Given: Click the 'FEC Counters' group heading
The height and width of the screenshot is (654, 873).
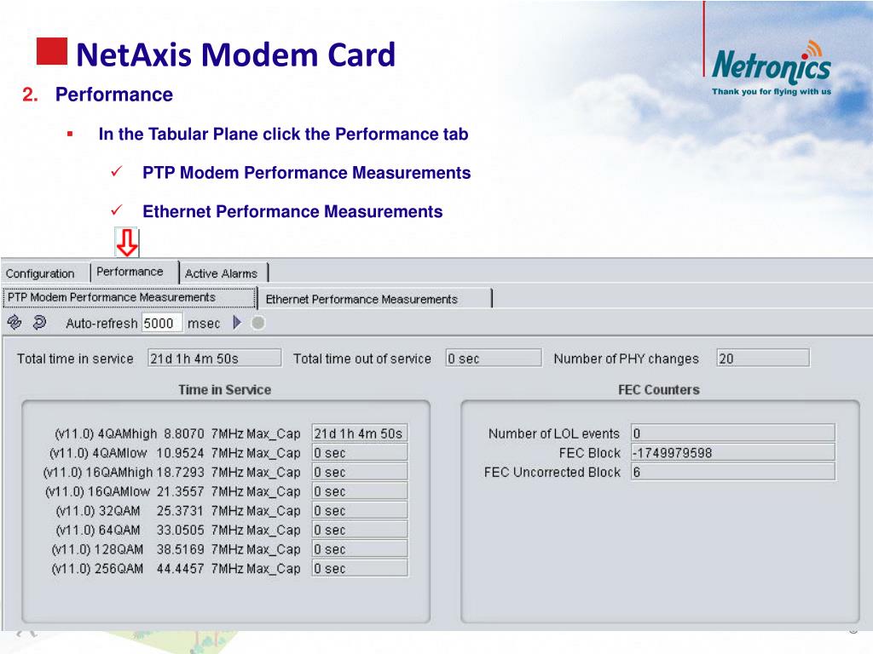Looking at the screenshot, I should (659, 390).
